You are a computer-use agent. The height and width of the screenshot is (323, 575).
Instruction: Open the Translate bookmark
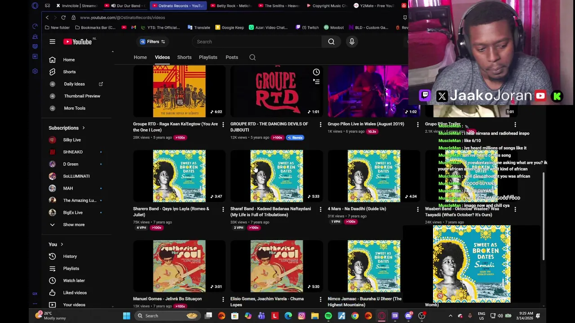(198, 28)
